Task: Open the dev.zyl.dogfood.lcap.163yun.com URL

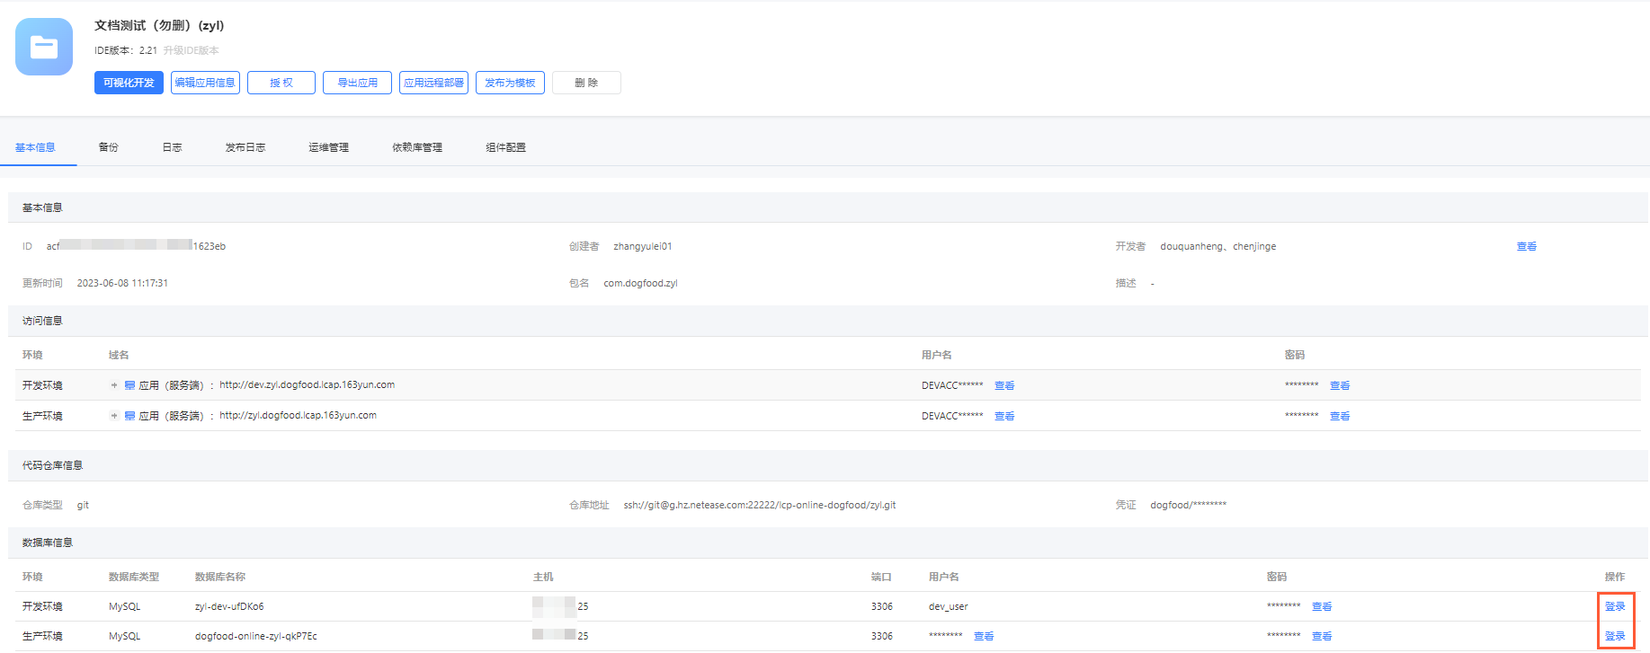Action: tap(307, 384)
